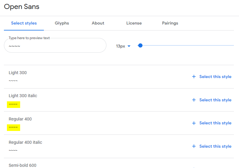Image resolution: width=239 pixels, height=168 pixels.
Task: Select this style for Light 300 italic
Action: pos(215,100)
